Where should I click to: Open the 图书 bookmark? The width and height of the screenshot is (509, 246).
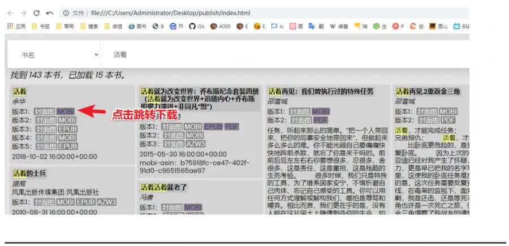point(137,26)
